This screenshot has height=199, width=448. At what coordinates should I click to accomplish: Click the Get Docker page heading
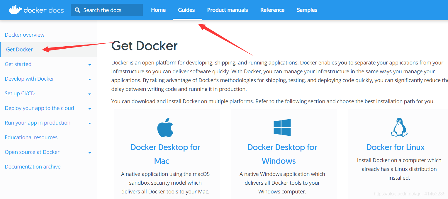tap(145, 46)
